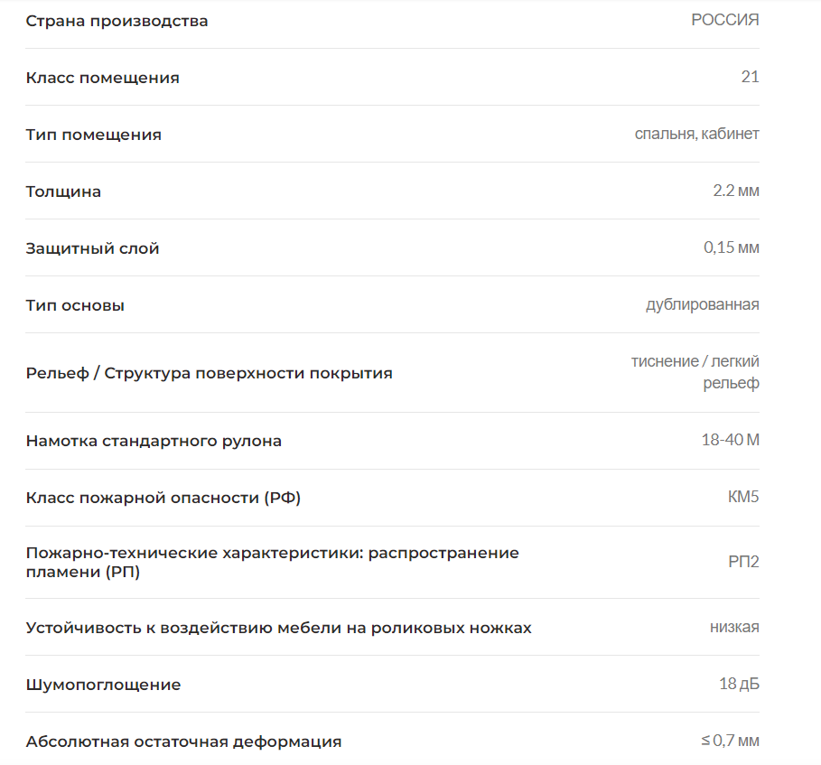Click the 'Класс помещения' row label
821x765 pixels.
(103, 78)
